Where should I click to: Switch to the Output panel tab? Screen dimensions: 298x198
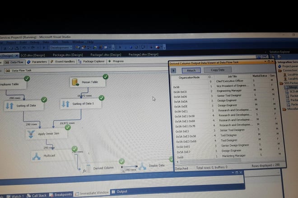120,192
